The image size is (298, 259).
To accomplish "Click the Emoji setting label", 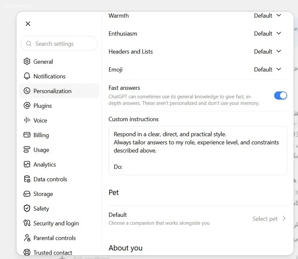I will (115, 69).
